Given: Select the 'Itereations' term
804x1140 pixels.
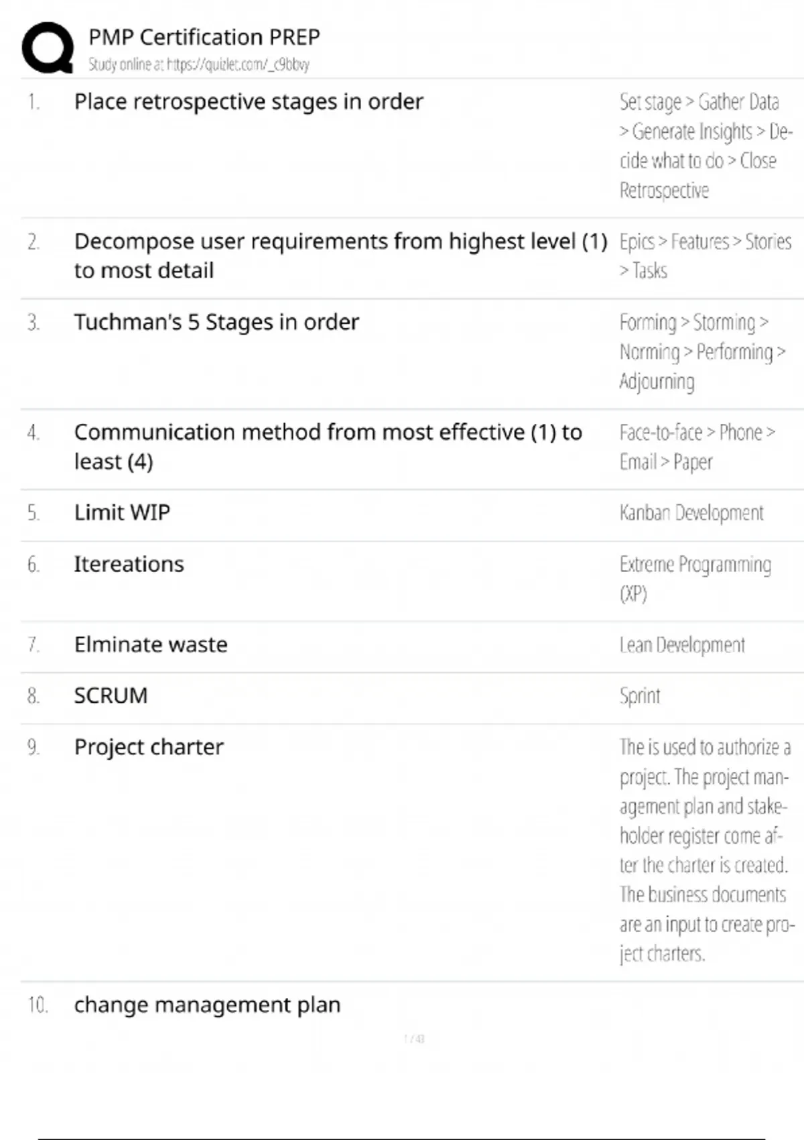Looking at the screenshot, I should (x=129, y=565).
